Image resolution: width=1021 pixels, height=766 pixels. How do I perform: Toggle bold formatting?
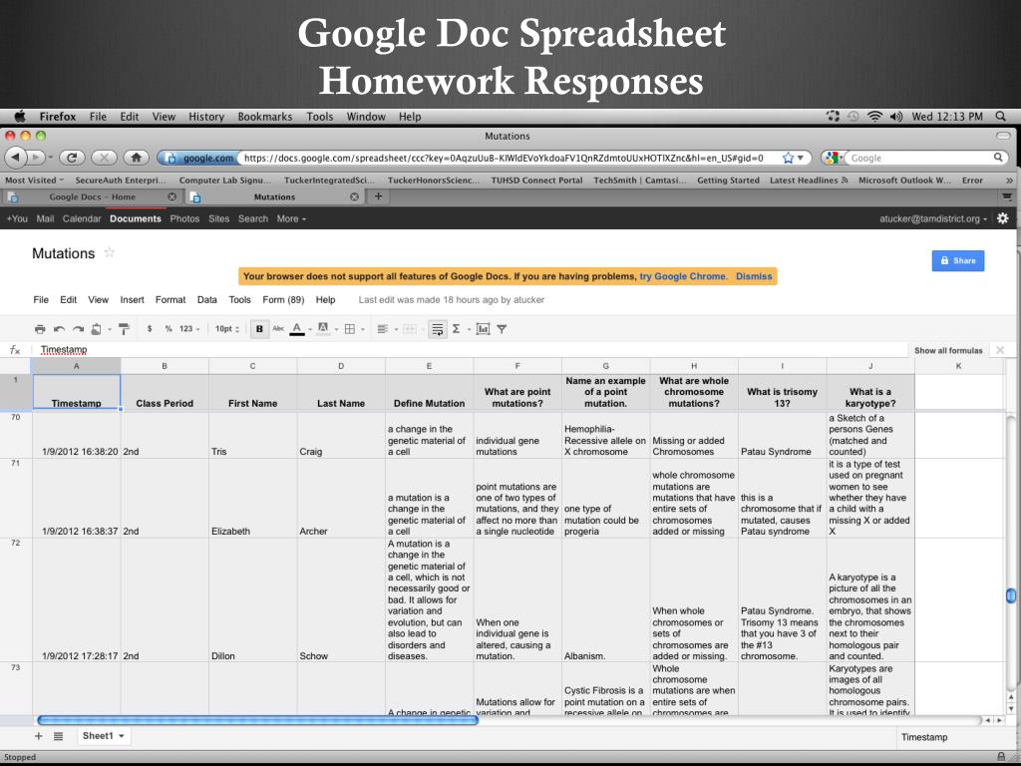point(259,329)
